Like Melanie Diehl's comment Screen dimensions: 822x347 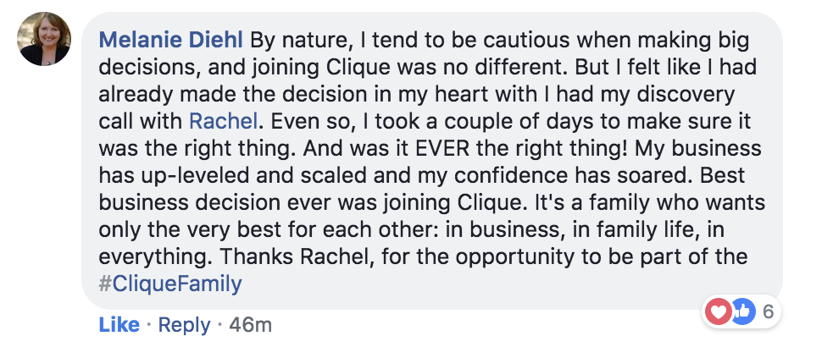[119, 325]
